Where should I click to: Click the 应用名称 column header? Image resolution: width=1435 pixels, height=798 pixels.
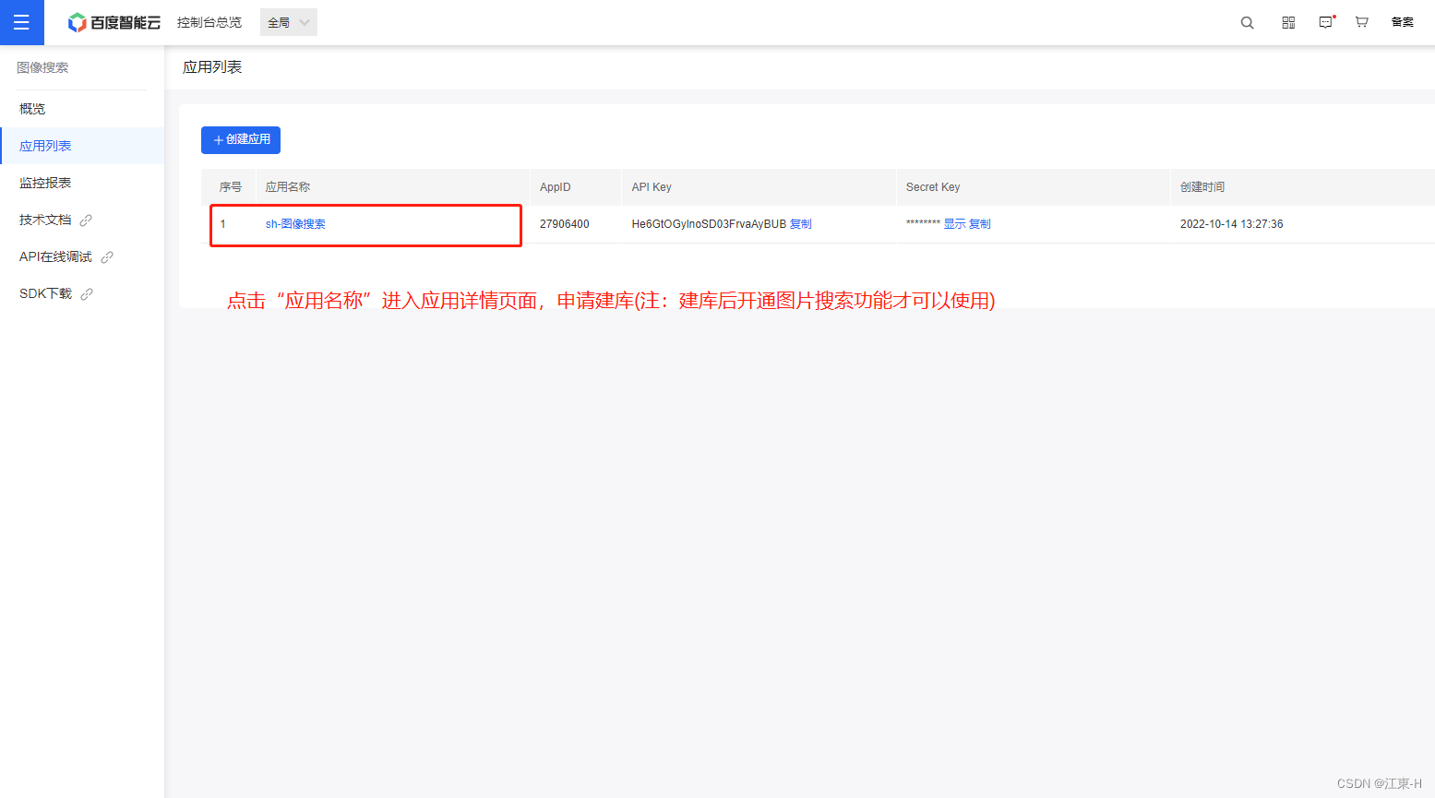(288, 187)
